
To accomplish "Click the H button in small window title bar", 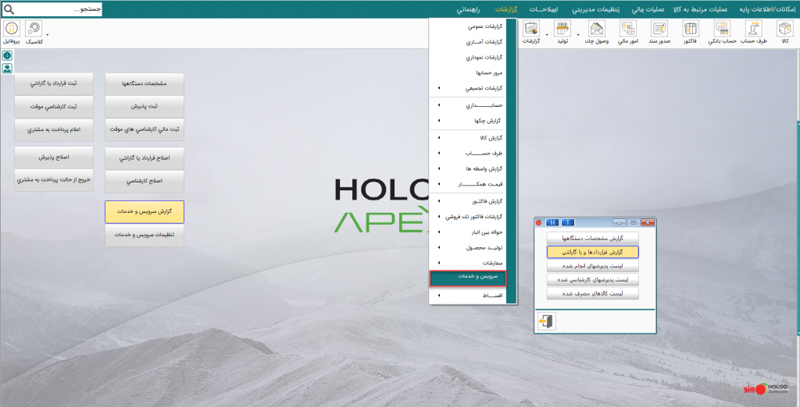I will pos(552,222).
